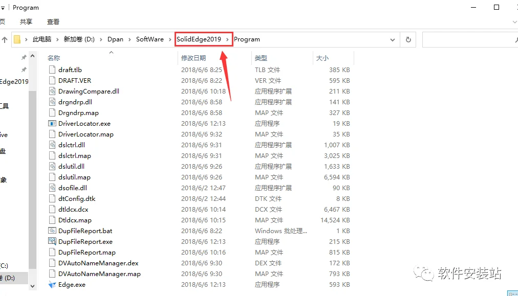Image resolution: width=518 pixels, height=296 pixels.
Task: Click the search box
Action: pyautogui.click(x=470, y=39)
